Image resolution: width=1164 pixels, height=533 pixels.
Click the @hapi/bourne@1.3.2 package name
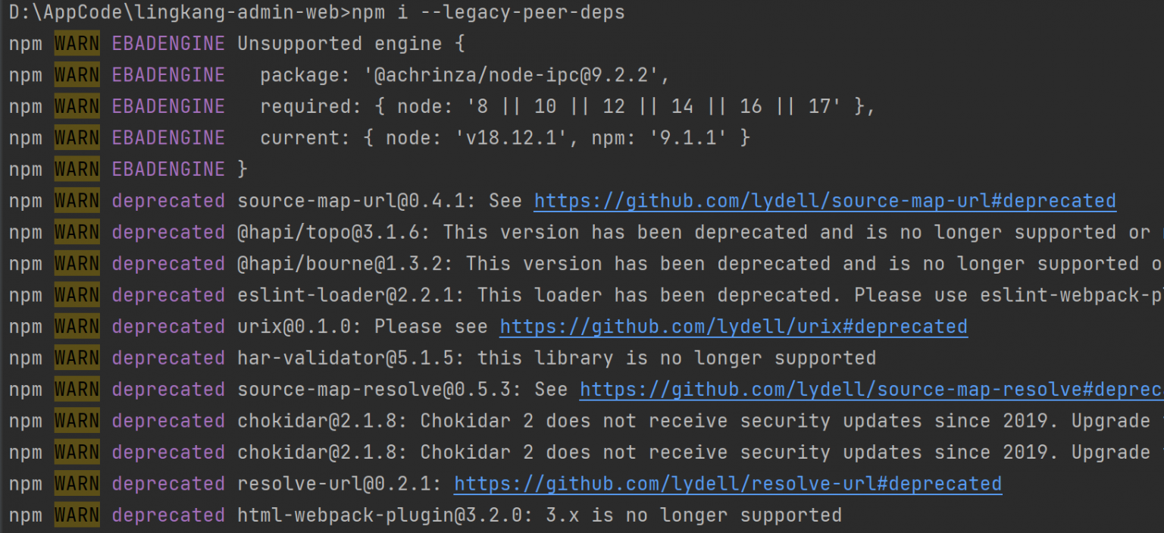[x=345, y=264]
